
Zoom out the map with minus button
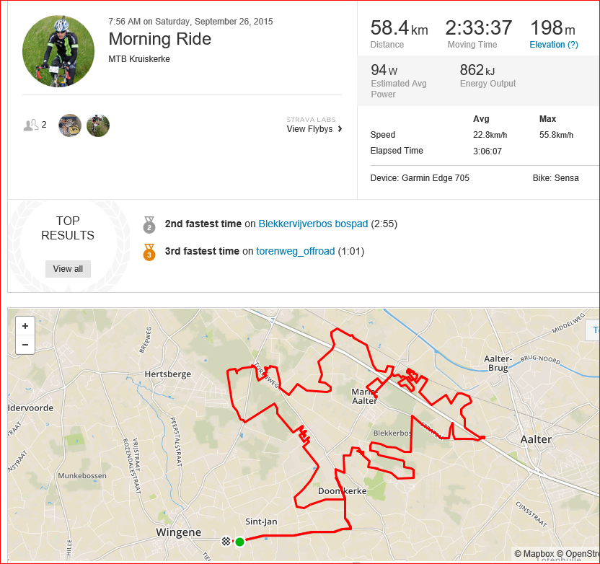point(25,345)
